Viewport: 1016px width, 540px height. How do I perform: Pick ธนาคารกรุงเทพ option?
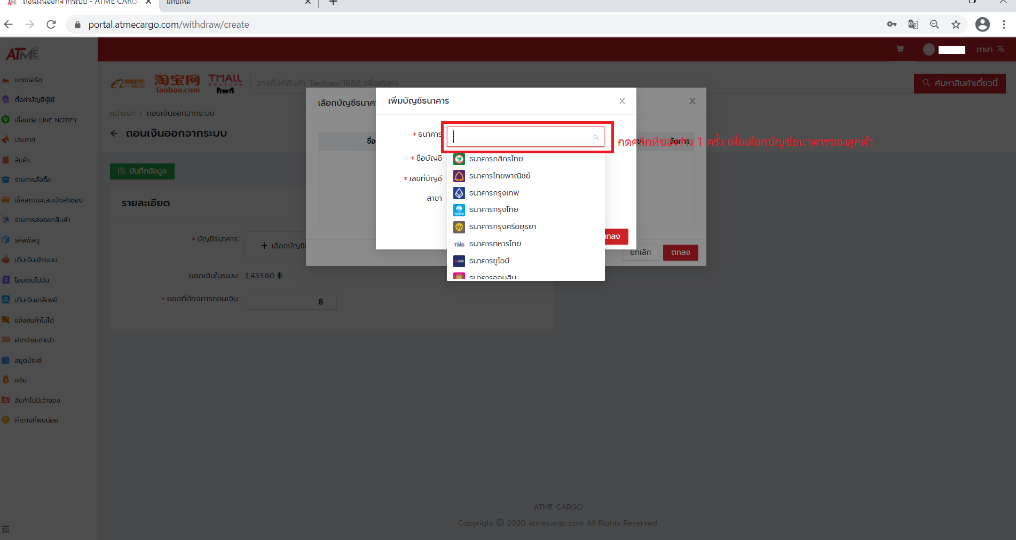point(493,193)
